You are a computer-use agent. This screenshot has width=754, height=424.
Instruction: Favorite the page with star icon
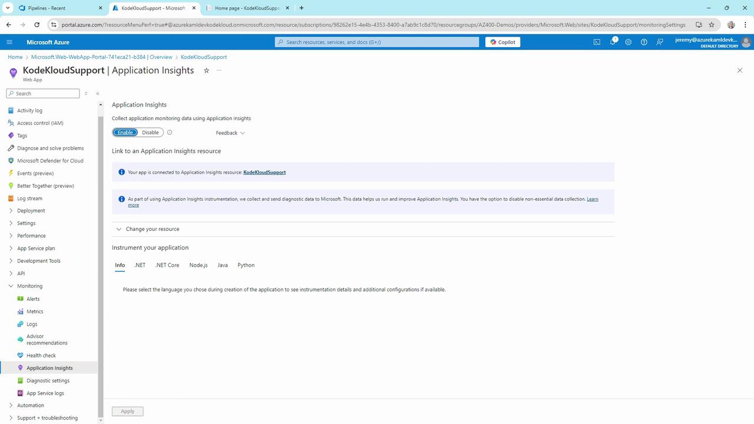(206, 71)
